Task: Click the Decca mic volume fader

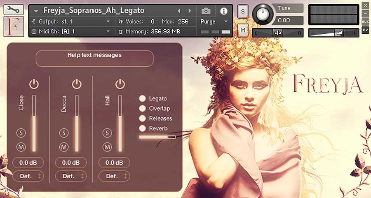Action: [x=77, y=123]
